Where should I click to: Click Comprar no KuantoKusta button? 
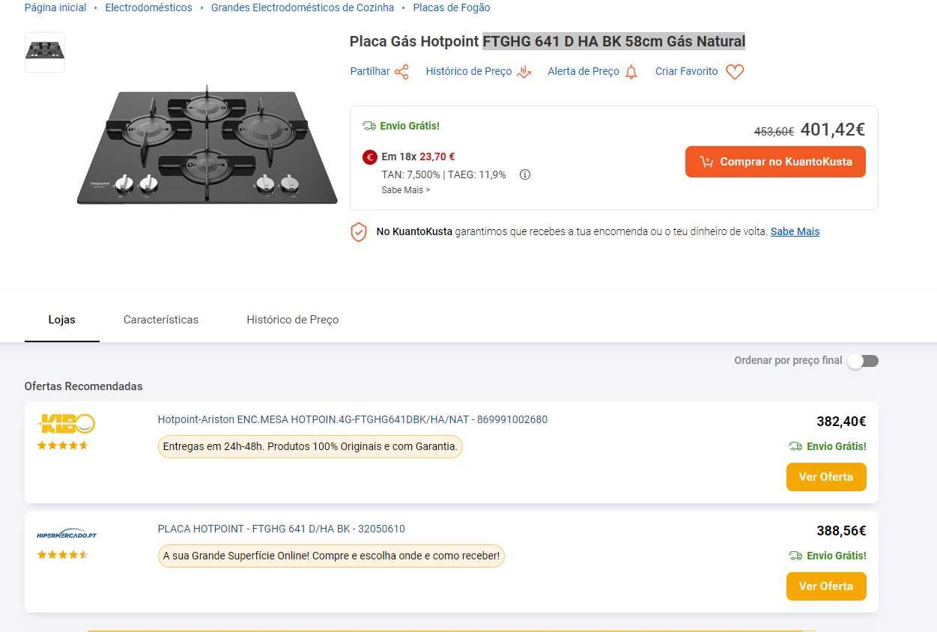click(x=775, y=162)
